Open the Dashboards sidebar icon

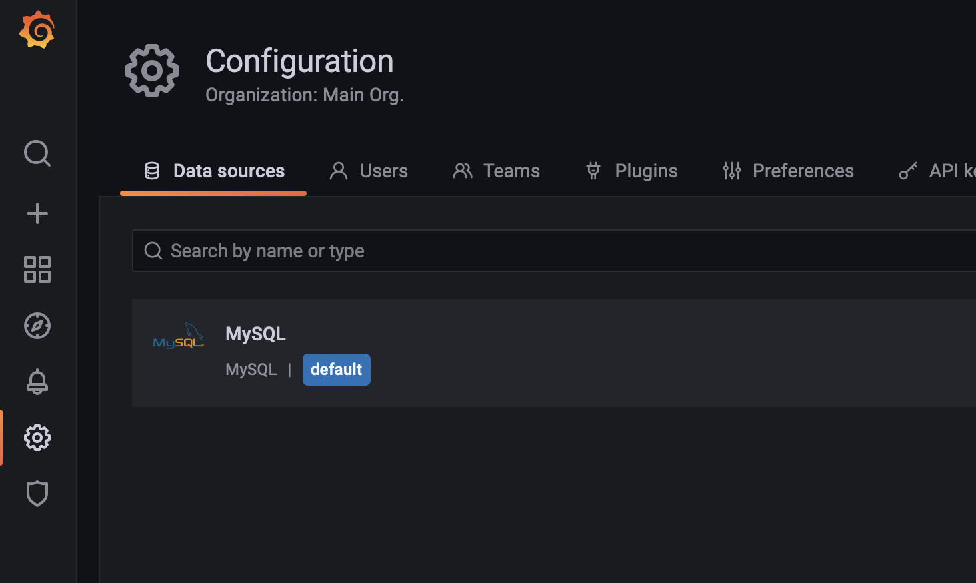(37, 269)
